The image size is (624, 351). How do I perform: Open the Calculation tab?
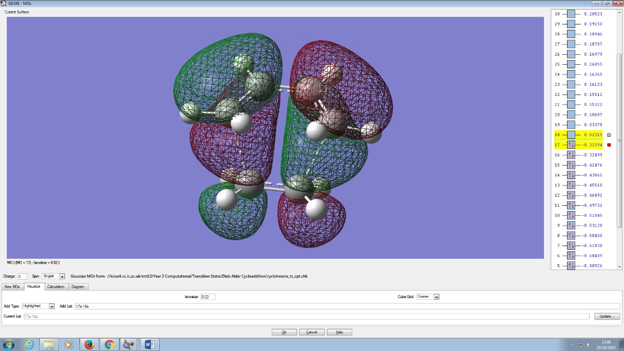click(x=56, y=287)
